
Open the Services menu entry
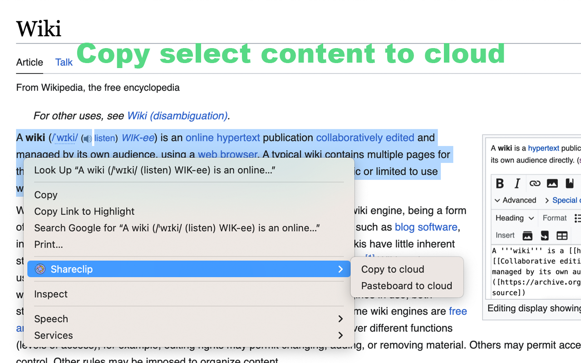[x=189, y=335]
